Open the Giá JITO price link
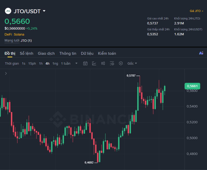207x170 pixels. point(197,11)
